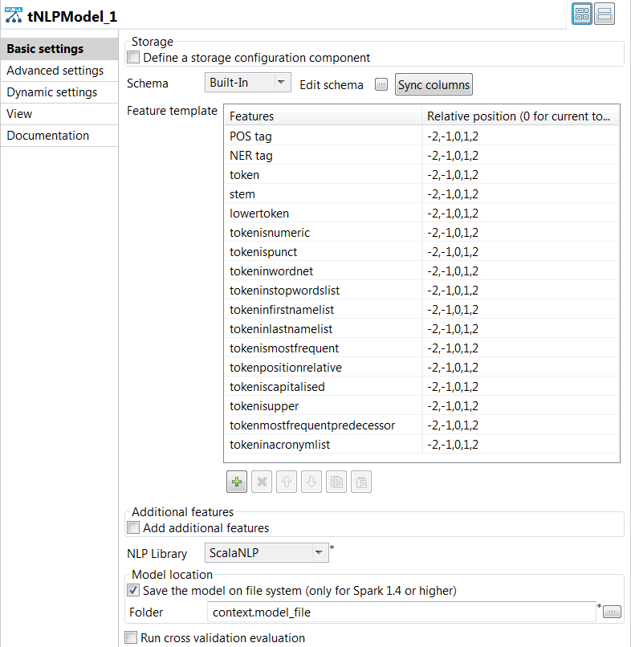Click the Folder path input field
Screen dimensions: 631x647
tap(401, 612)
